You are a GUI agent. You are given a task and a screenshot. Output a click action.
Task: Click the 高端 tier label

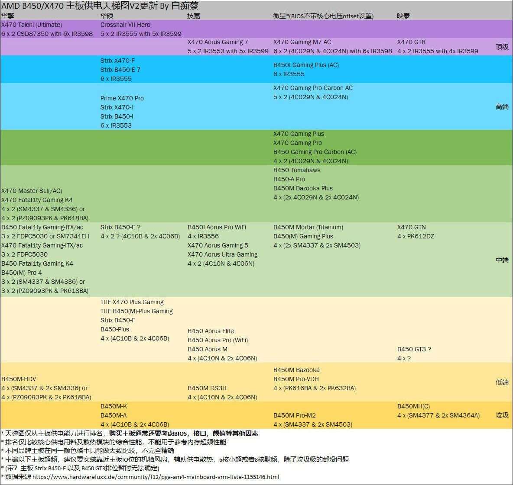pyautogui.click(x=502, y=106)
